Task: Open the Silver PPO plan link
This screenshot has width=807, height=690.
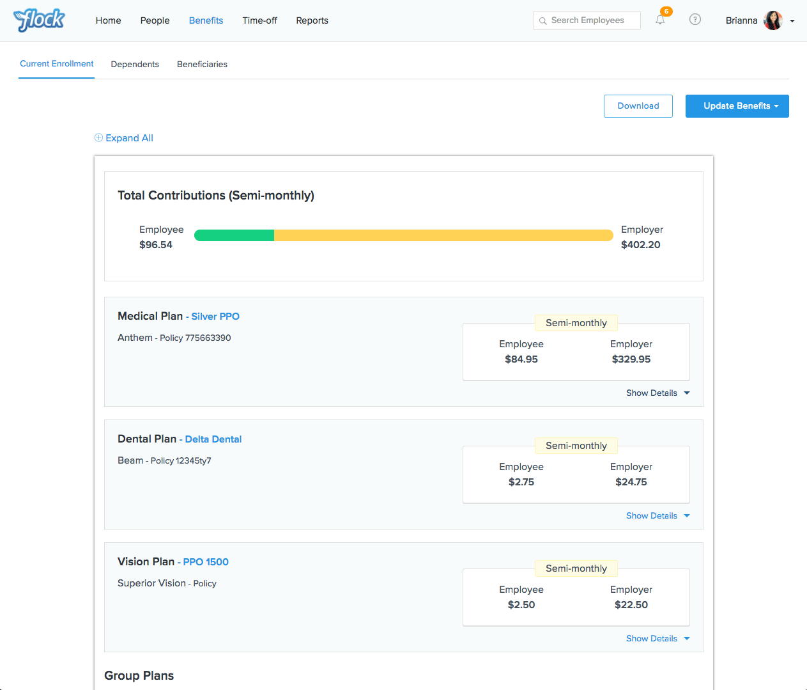Action: [215, 317]
